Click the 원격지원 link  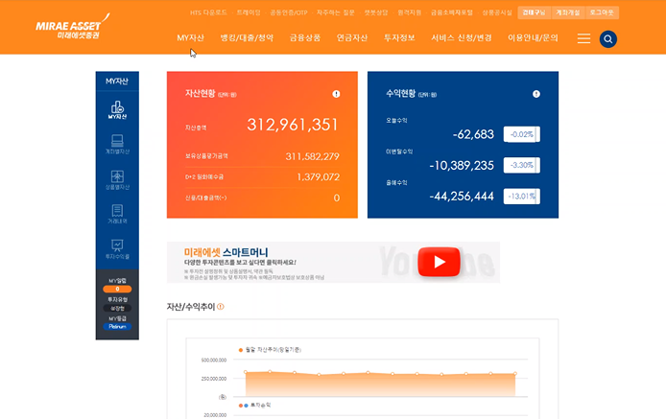pos(410,12)
